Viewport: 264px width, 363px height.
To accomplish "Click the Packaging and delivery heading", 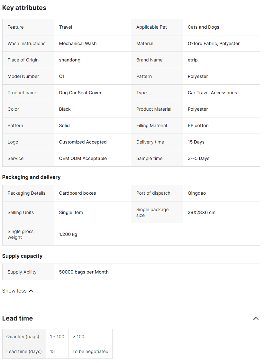I will [31, 177].
